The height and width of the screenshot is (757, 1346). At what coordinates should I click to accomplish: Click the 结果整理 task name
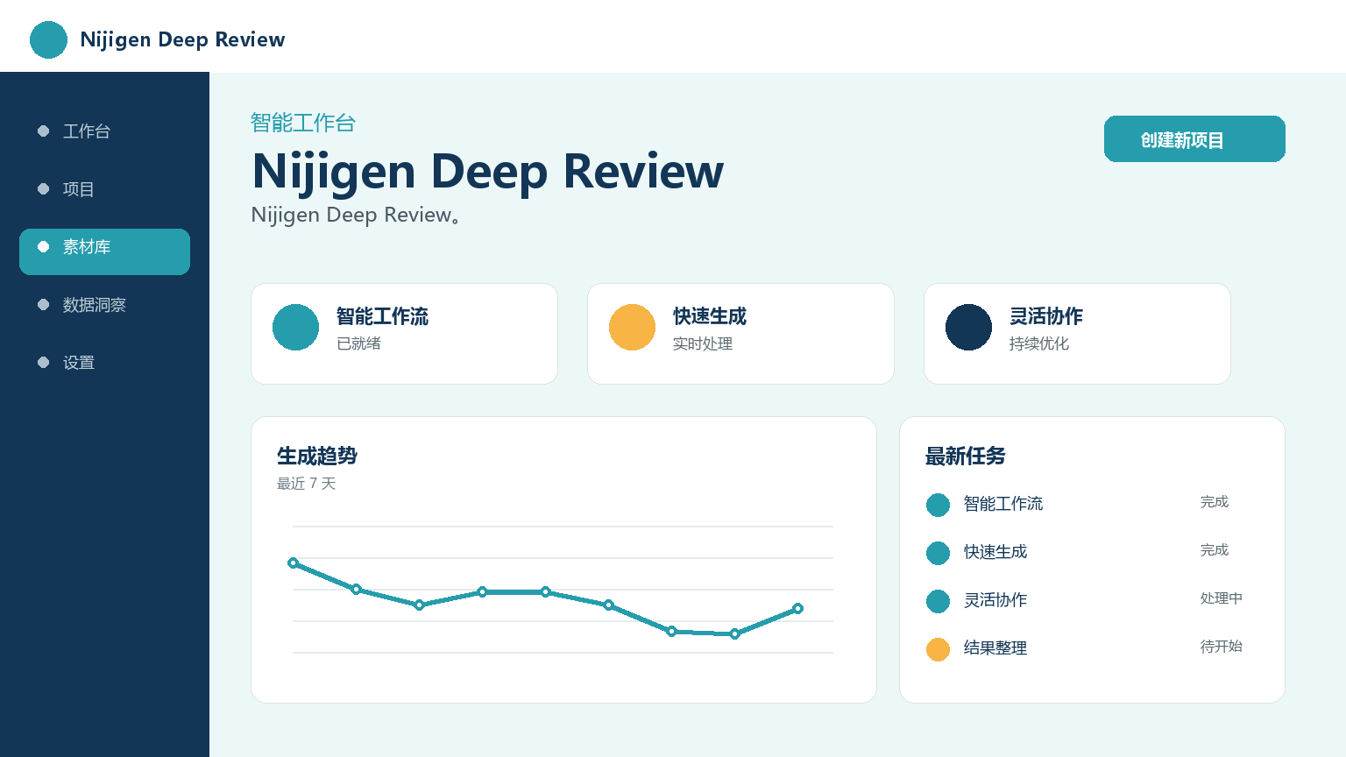pyautogui.click(x=995, y=648)
